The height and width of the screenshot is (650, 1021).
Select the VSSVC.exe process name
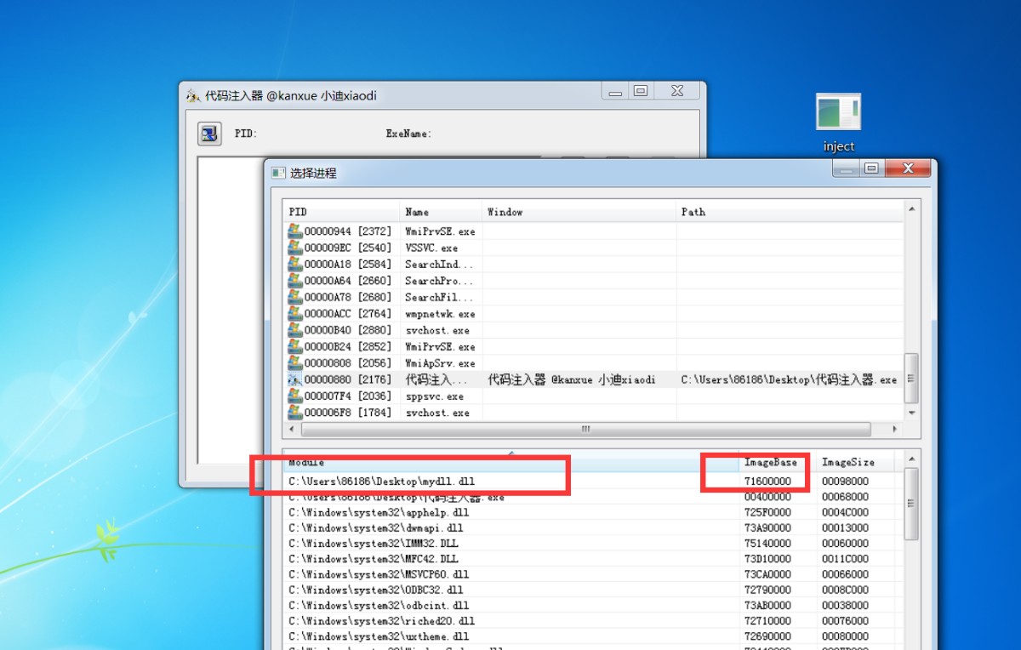(431, 248)
